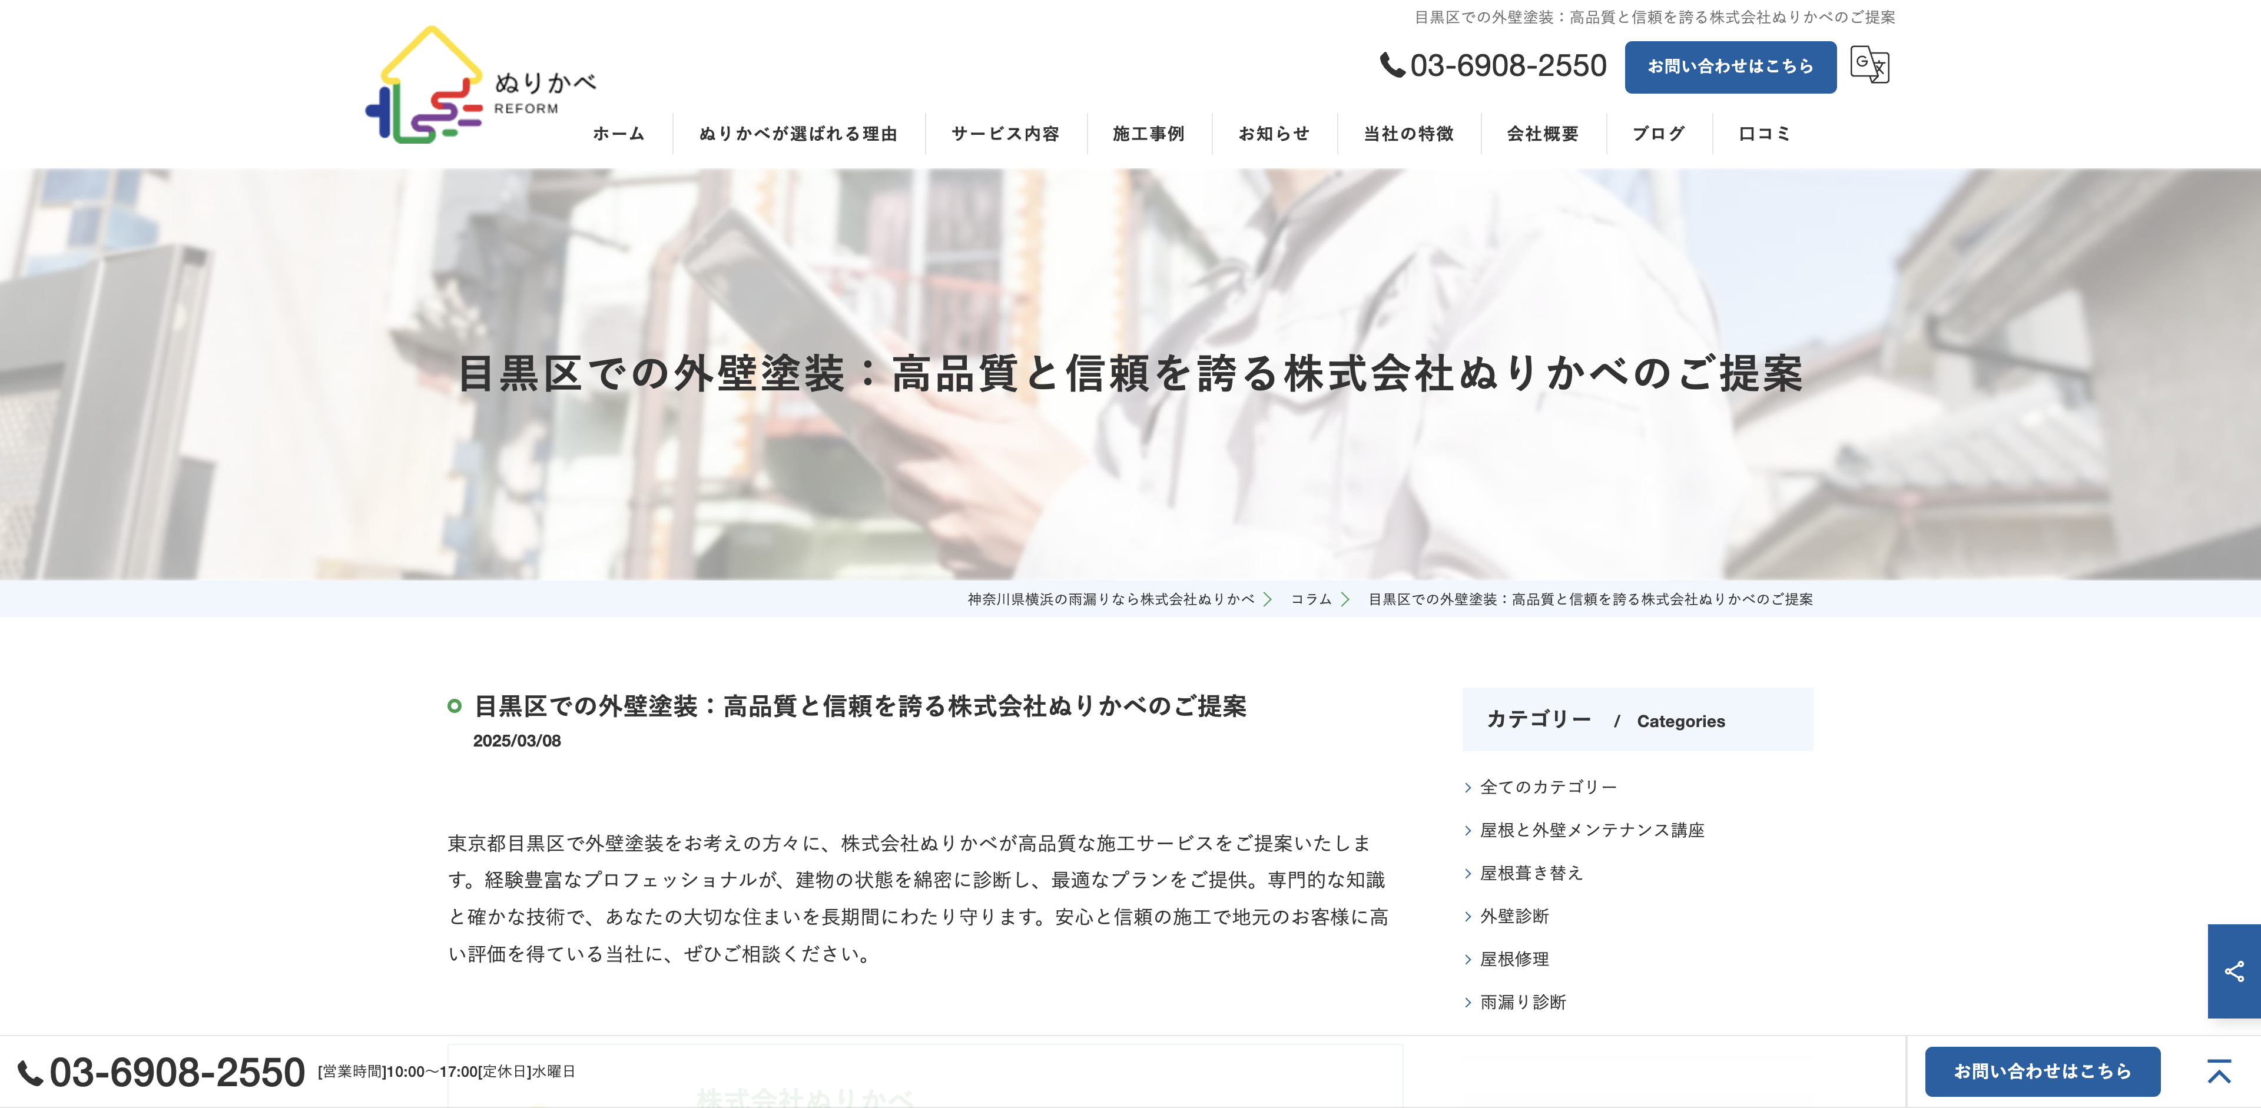2261x1108 pixels.
Task: Open お知らせ in navigation
Action: click(x=1274, y=133)
